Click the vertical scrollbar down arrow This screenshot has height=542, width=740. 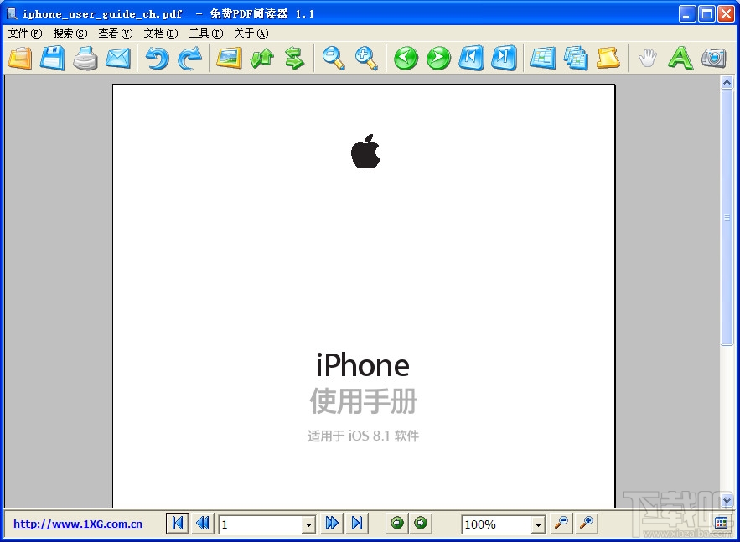pyautogui.click(x=727, y=500)
